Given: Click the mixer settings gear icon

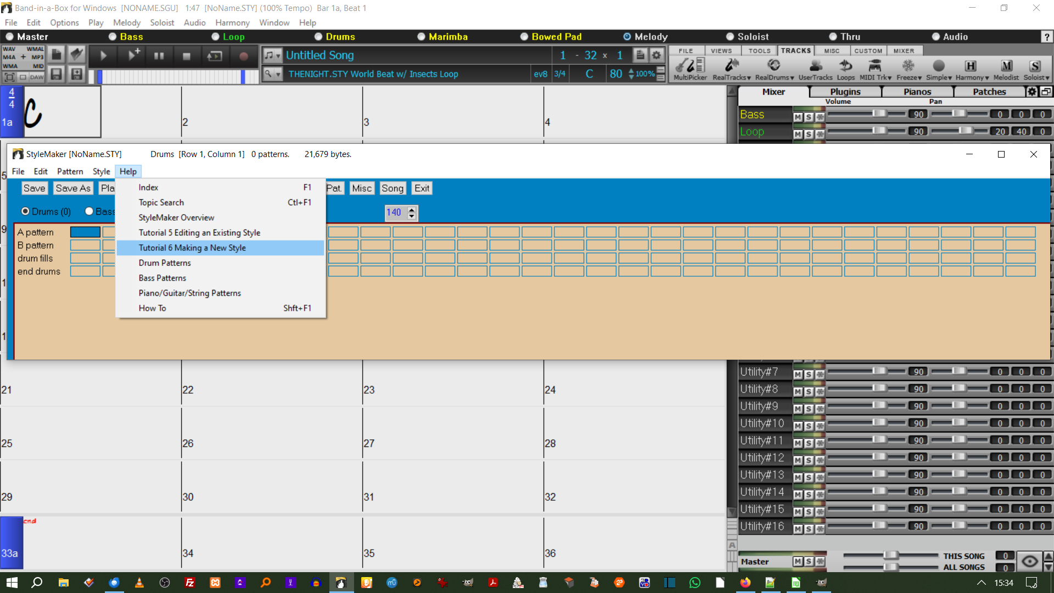Looking at the screenshot, I should (x=1032, y=92).
